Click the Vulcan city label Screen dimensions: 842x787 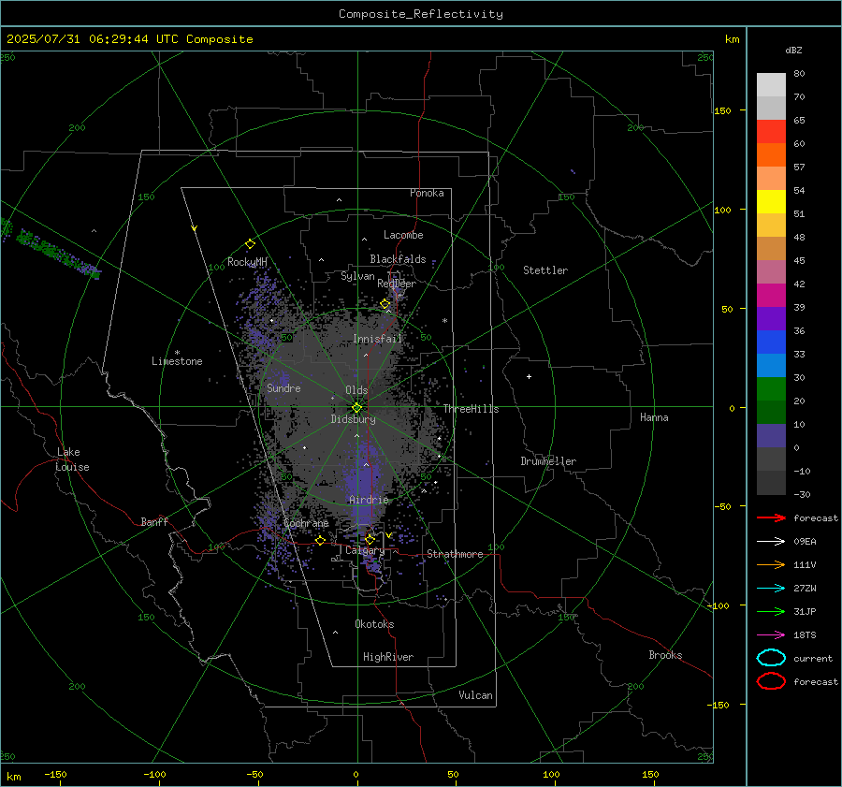[x=475, y=695]
